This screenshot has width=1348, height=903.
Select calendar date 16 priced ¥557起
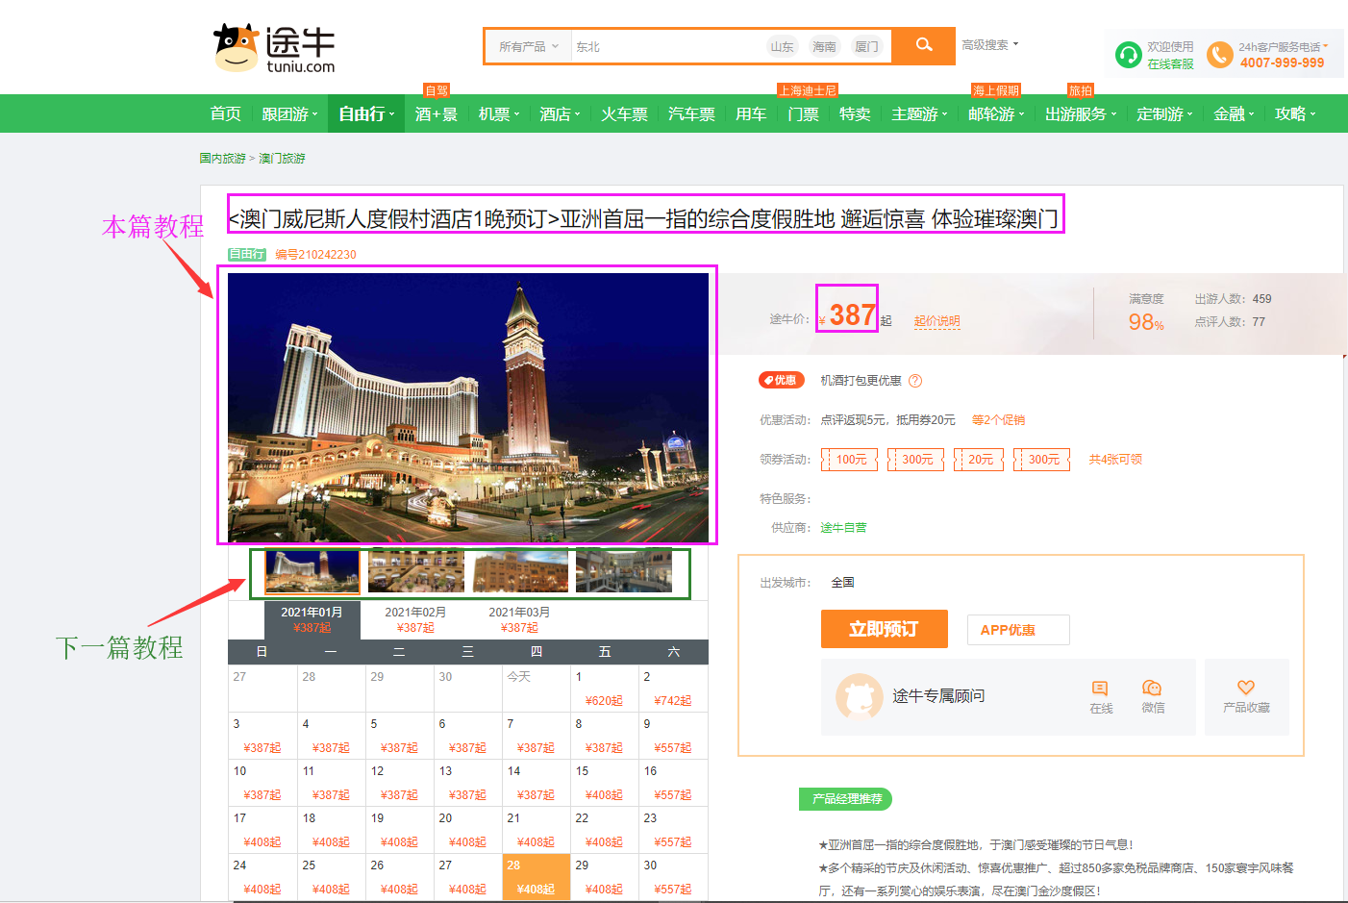click(673, 783)
